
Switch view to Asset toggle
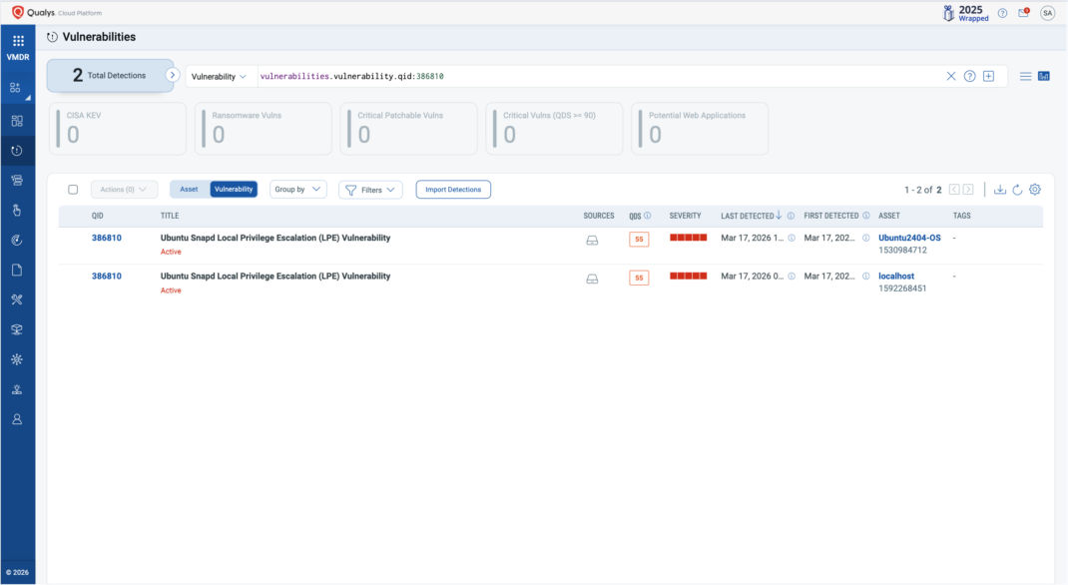189,190
